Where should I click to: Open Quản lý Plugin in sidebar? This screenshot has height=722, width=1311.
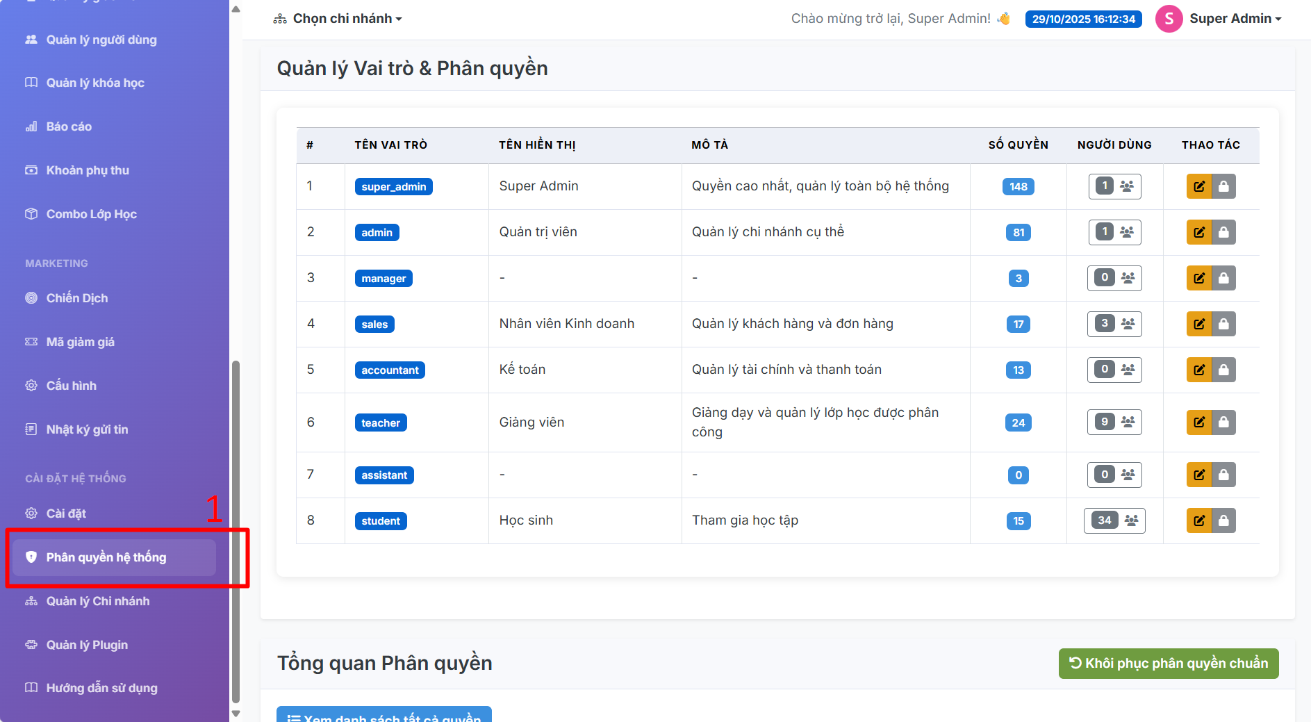coord(87,645)
